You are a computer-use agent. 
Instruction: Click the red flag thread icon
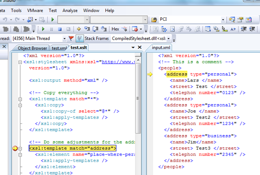71,39
